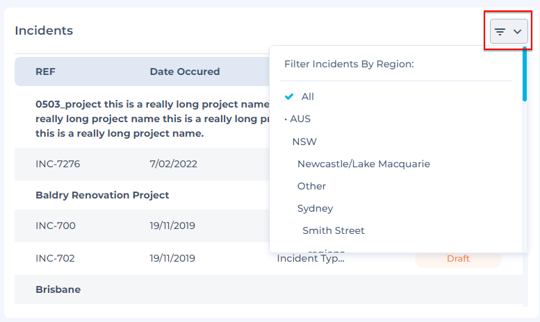540x322 pixels.
Task: Open incident INC-702
Action: tap(56, 258)
